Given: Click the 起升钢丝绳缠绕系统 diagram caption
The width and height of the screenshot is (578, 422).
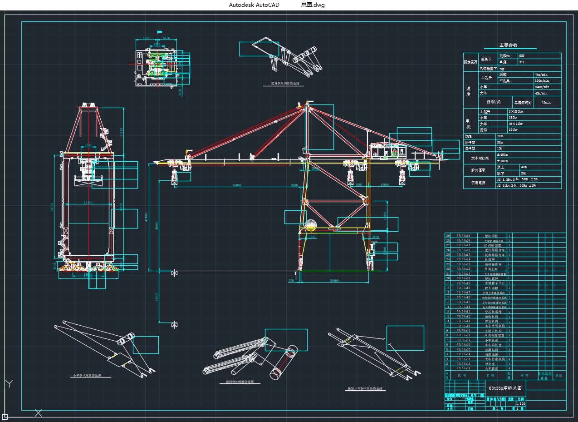Looking at the screenshot, I should pyautogui.click(x=285, y=84).
